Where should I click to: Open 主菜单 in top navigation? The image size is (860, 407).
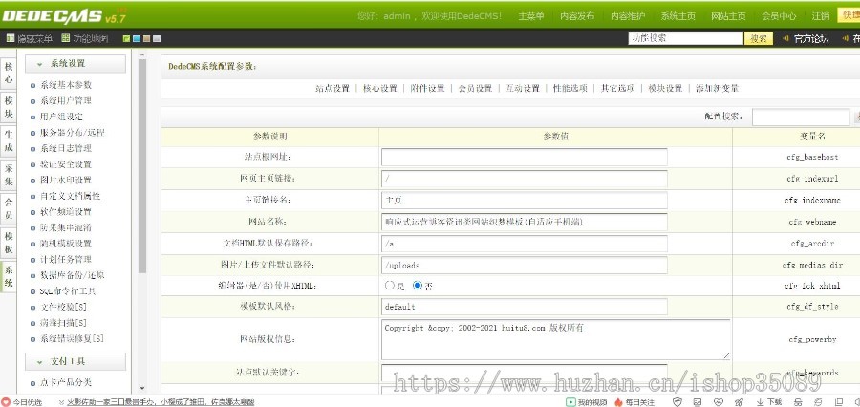531,16
